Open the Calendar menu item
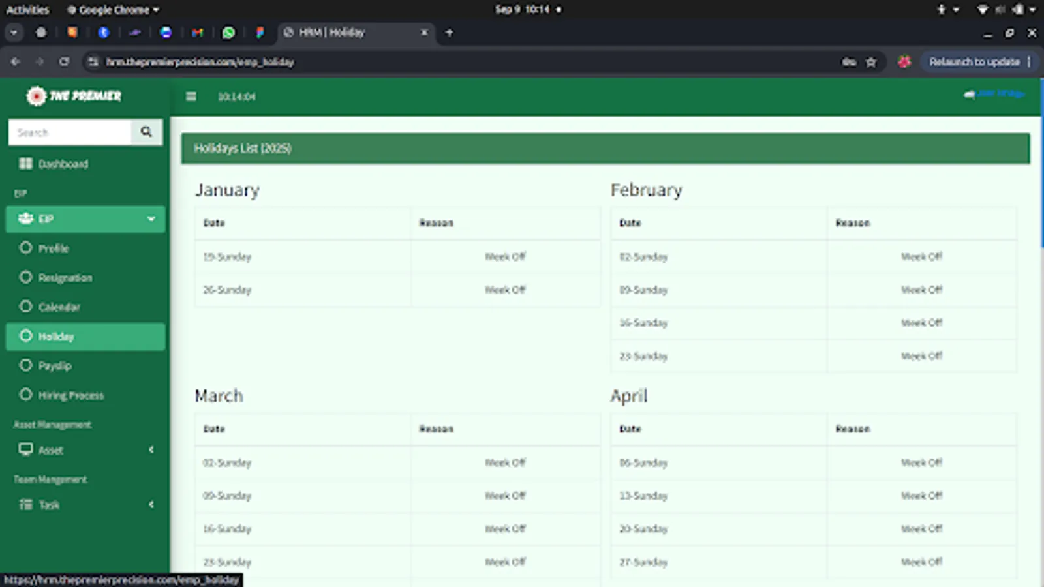 click(x=59, y=307)
